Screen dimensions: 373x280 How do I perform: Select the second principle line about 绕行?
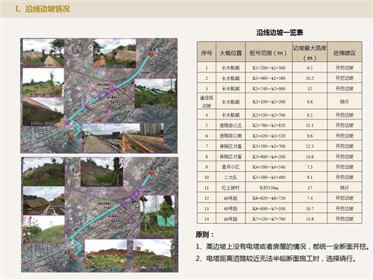click(x=276, y=258)
